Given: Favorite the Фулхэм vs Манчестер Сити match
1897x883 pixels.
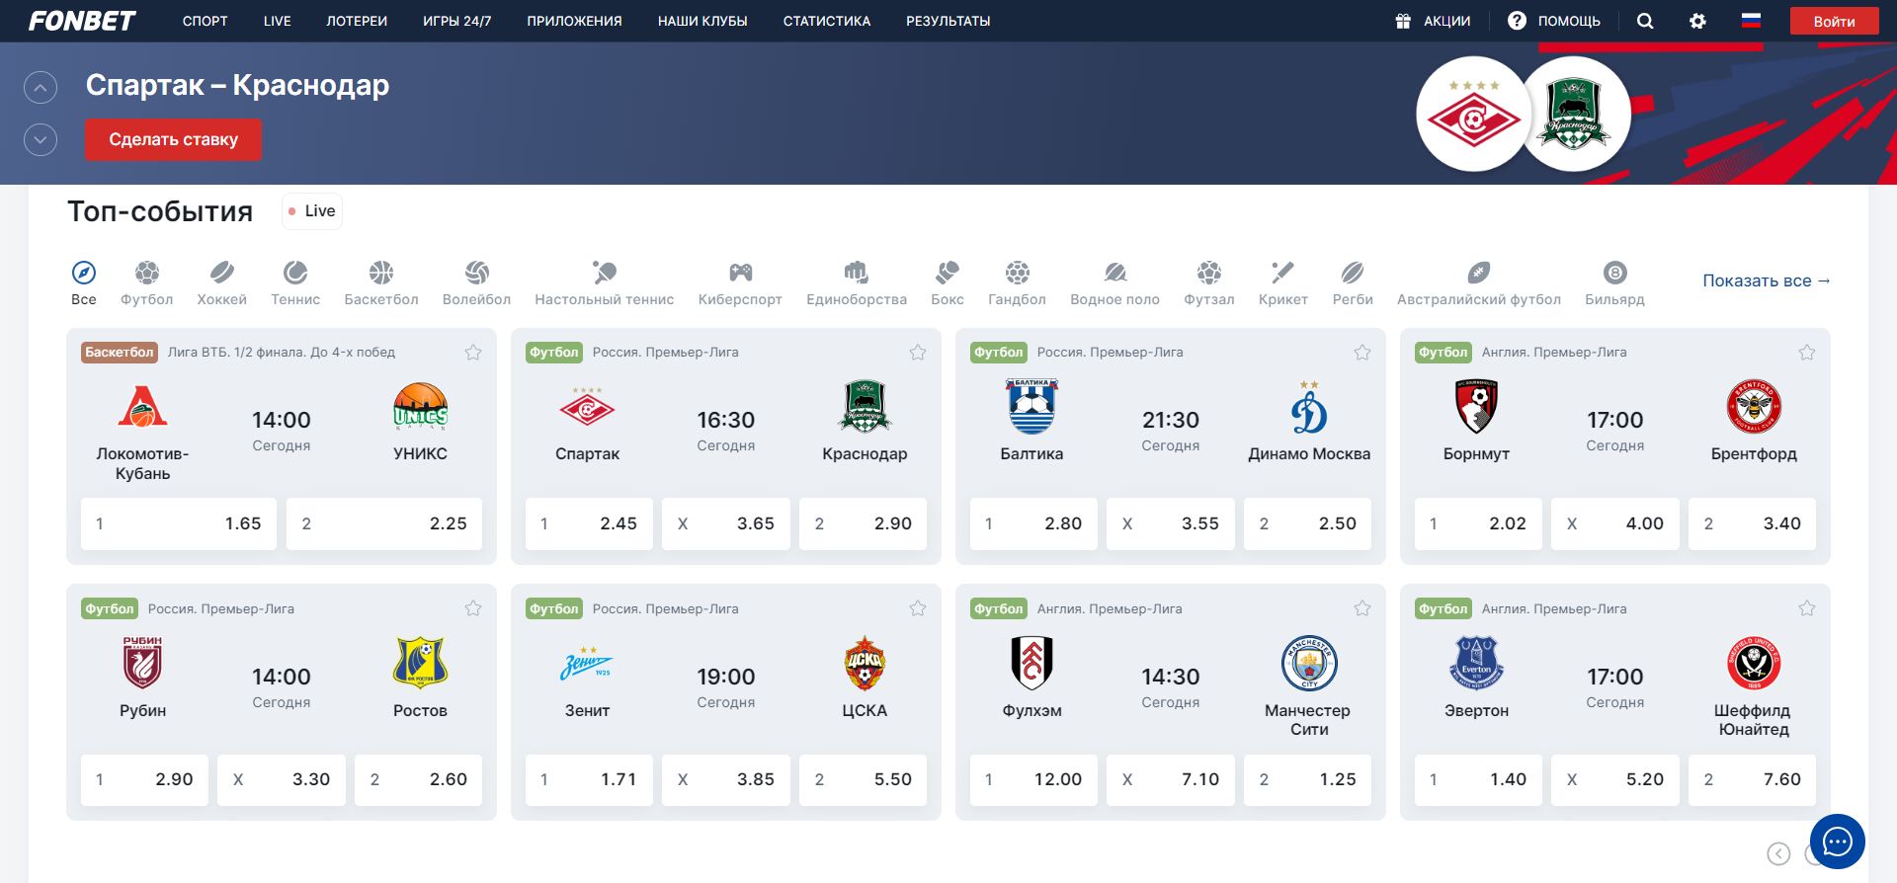Looking at the screenshot, I should pos(1362,608).
